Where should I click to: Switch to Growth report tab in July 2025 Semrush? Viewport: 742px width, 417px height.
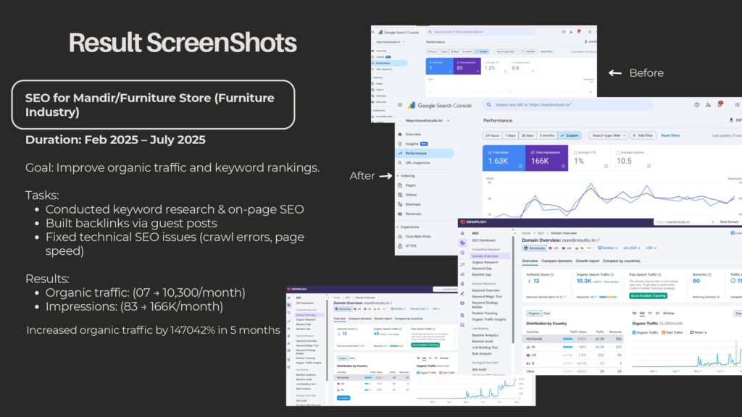point(587,260)
